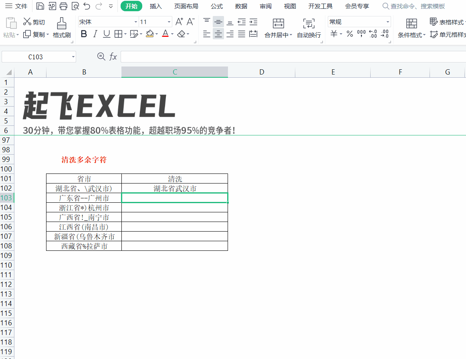Open Developer Tools (开发工具) tab

pyautogui.click(x=321, y=6)
